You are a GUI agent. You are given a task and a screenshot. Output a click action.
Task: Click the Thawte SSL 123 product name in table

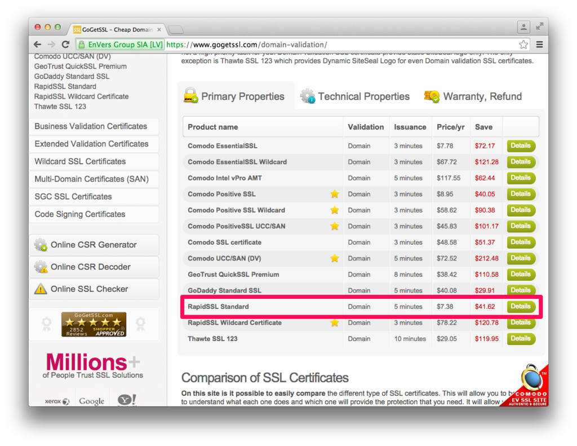point(212,338)
